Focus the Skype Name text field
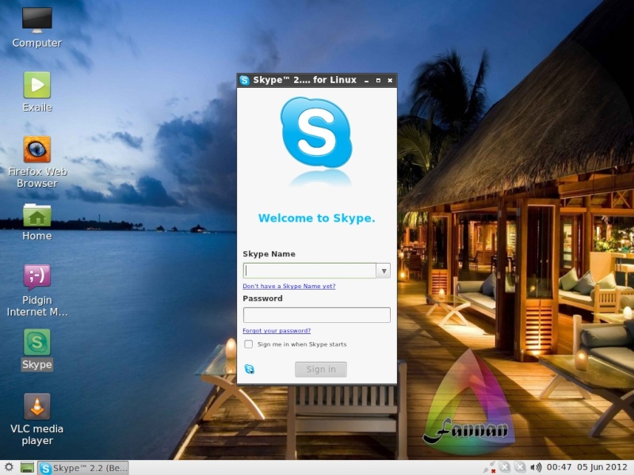The width and height of the screenshot is (634, 475). pos(310,271)
